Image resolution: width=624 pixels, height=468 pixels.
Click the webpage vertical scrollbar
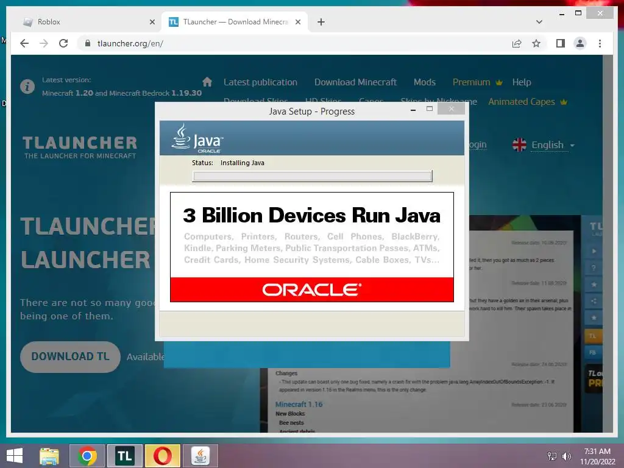(608, 244)
